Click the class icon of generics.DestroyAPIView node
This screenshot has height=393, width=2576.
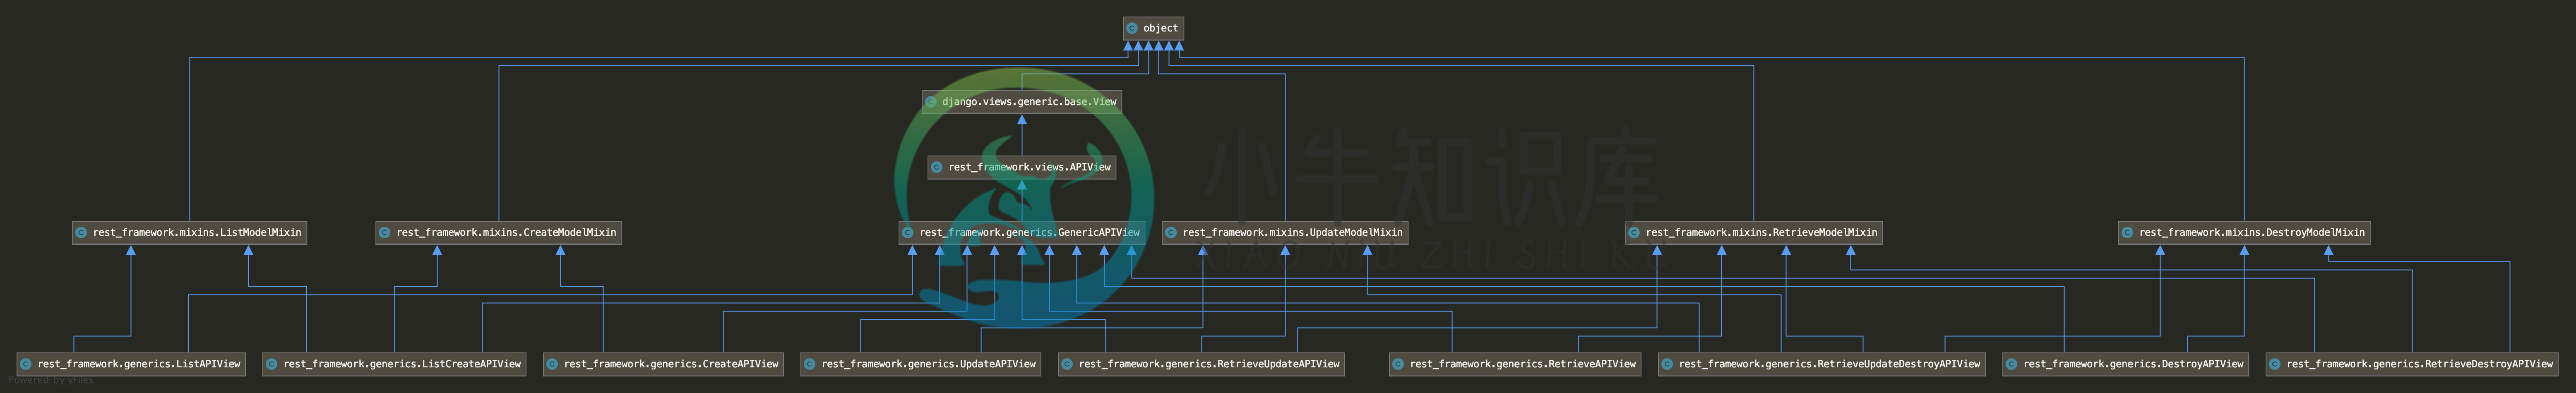point(2011,365)
